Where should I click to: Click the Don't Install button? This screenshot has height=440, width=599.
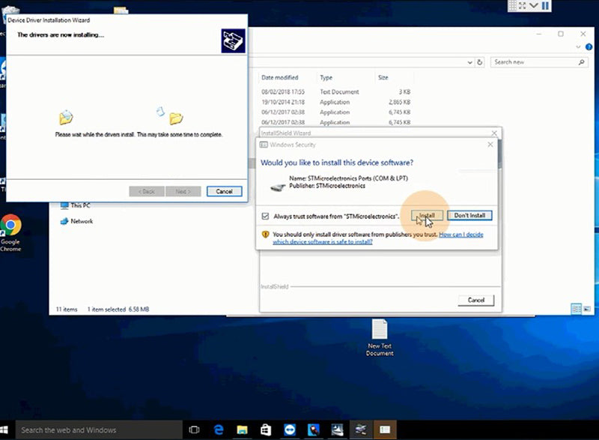pyautogui.click(x=469, y=216)
